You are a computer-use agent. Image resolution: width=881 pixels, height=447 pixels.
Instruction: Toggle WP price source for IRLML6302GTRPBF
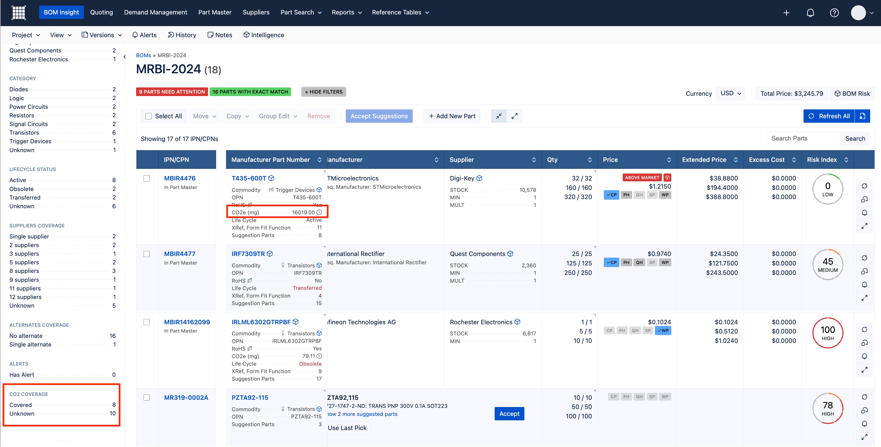(663, 331)
